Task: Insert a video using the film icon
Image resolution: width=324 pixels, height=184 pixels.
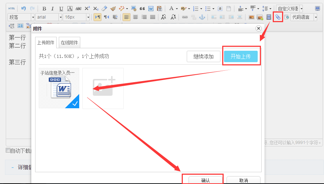Action: click(269, 17)
